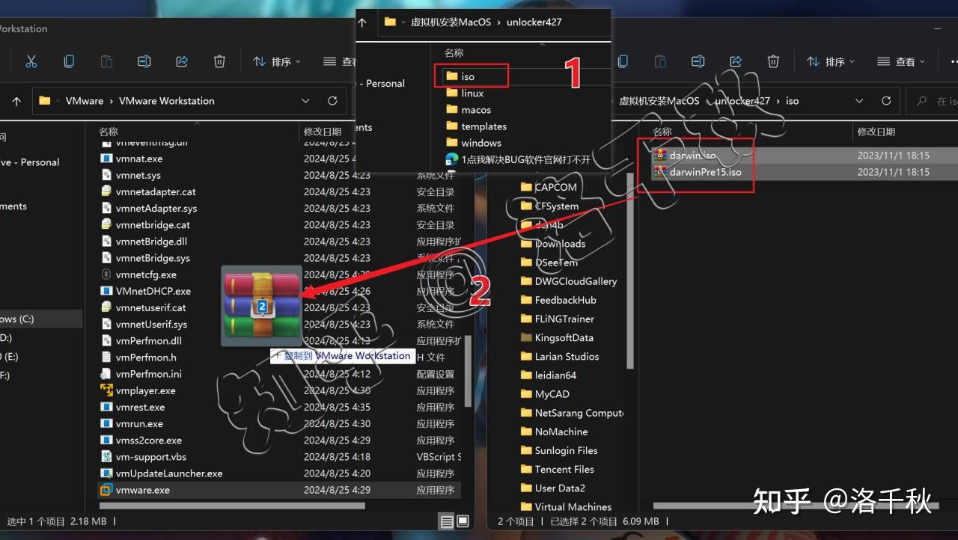The width and height of the screenshot is (958, 540).
Task: Click the Cut icon in left window toolbar
Action: pos(31,61)
